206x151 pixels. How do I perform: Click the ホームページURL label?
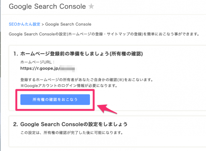[x=38, y=62]
